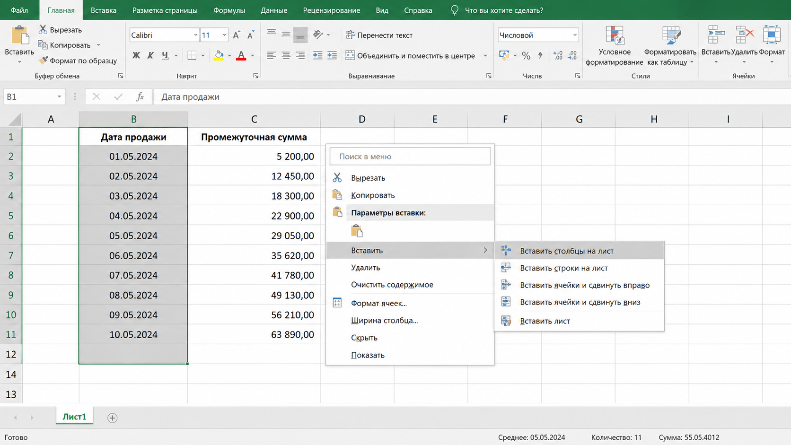The image size is (791, 445).
Task: Click increase decimal places icon
Action: [558, 55]
